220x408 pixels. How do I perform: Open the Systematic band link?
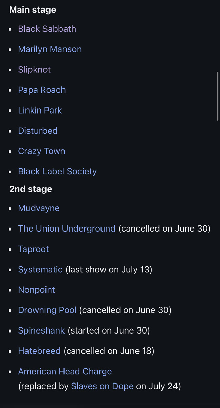(40, 270)
